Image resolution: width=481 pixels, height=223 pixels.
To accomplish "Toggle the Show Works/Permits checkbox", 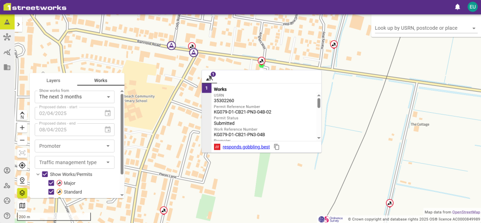I will click(x=45, y=175).
